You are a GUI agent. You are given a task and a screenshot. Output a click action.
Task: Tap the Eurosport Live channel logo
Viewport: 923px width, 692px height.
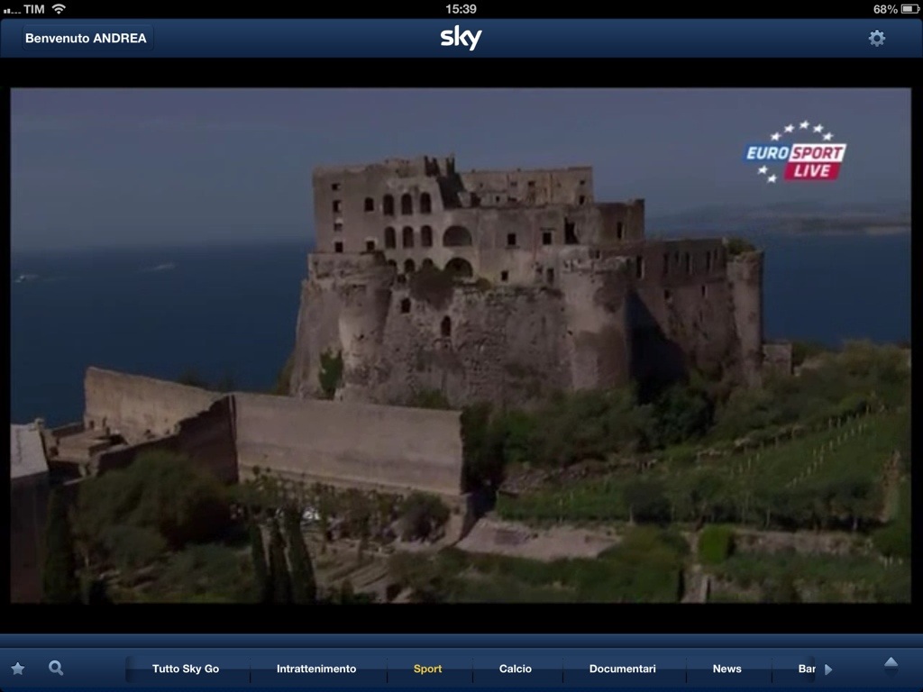(x=795, y=153)
